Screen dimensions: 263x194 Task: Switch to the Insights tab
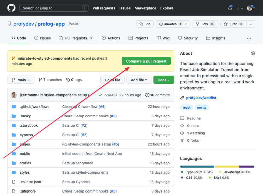point(216,38)
